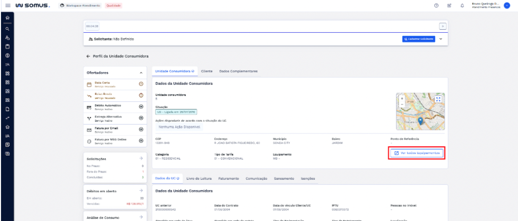
Task: Open Solicitações details arrow
Action: 141,159
